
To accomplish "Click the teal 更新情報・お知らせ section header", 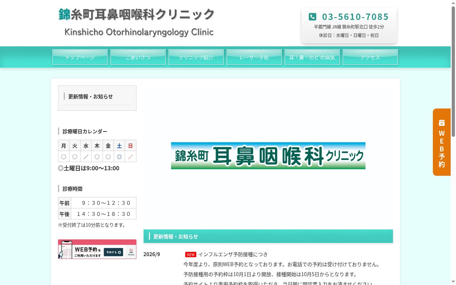I will [x=268, y=236].
